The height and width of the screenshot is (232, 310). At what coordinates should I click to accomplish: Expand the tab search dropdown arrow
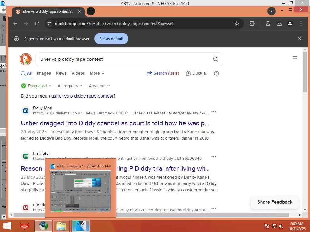[x=272, y=11]
